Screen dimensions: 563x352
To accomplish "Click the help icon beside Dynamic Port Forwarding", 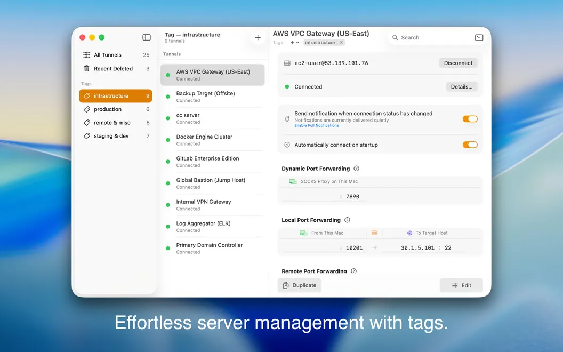I will point(356,169).
